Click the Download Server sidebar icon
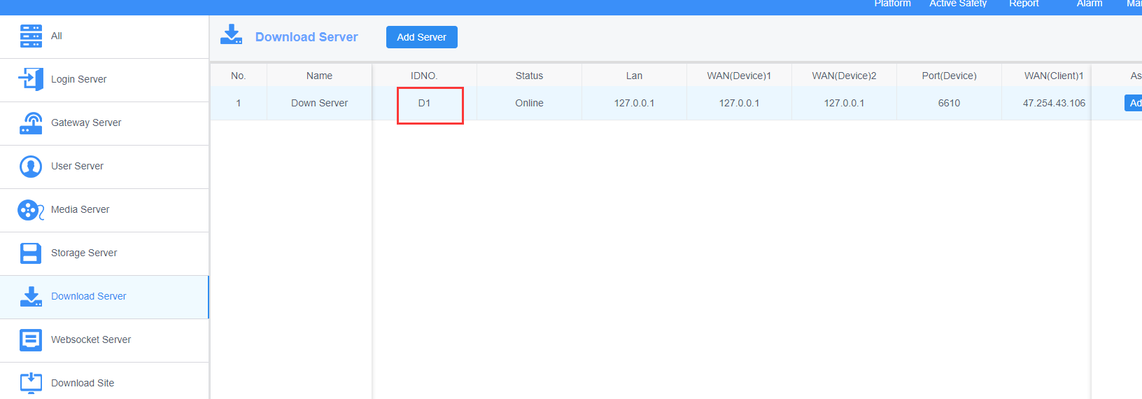1142x399 pixels. click(x=31, y=296)
